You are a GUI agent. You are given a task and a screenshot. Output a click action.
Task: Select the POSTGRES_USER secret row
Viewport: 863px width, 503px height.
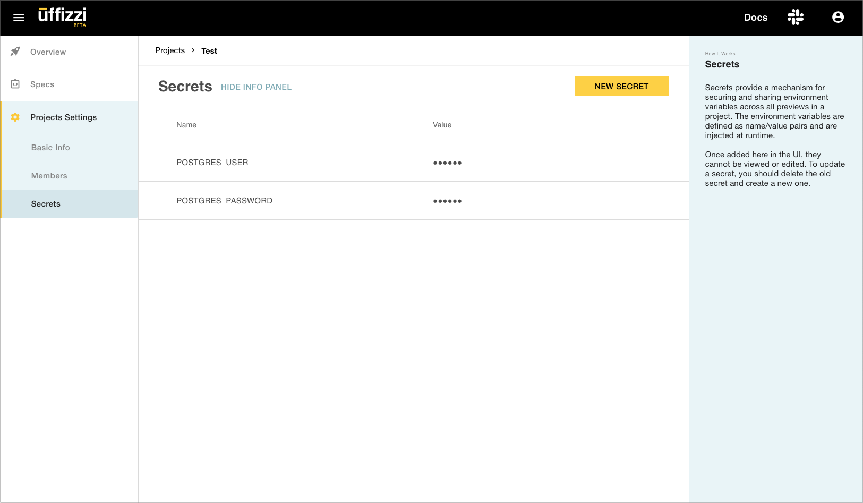point(212,163)
